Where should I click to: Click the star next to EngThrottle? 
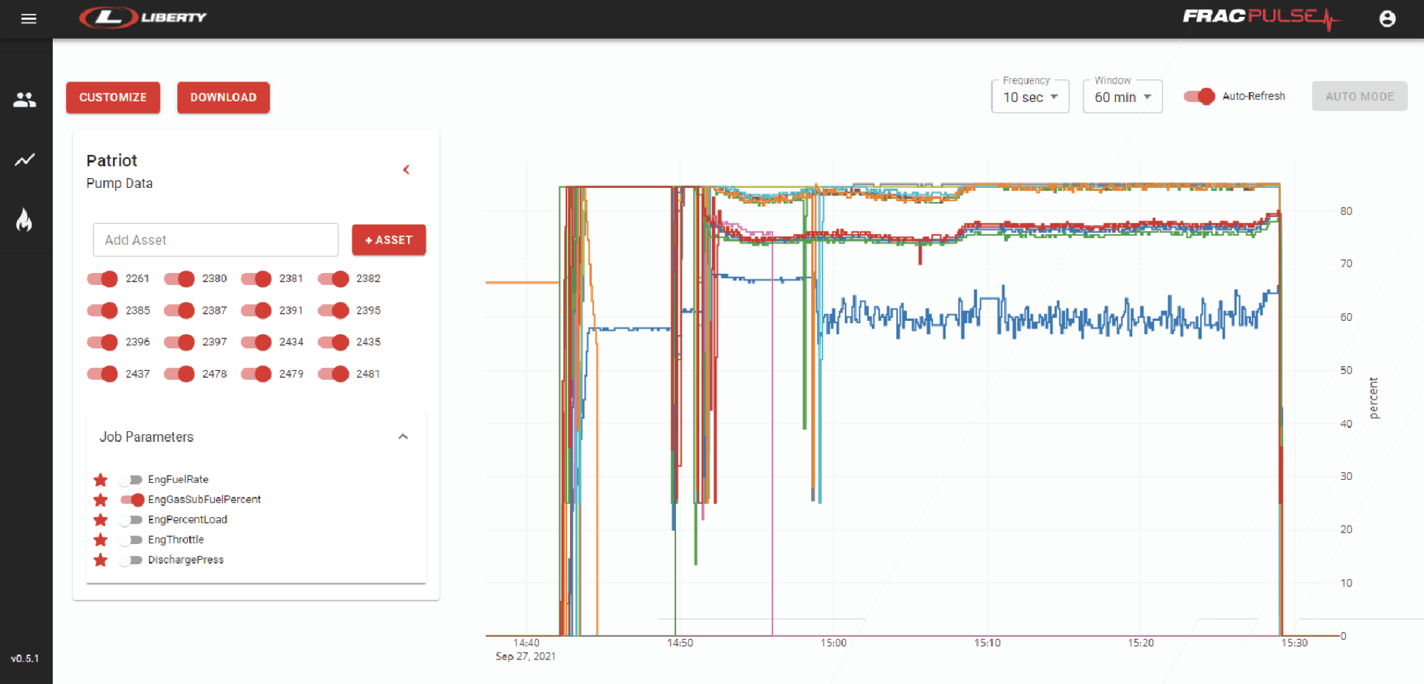point(101,540)
